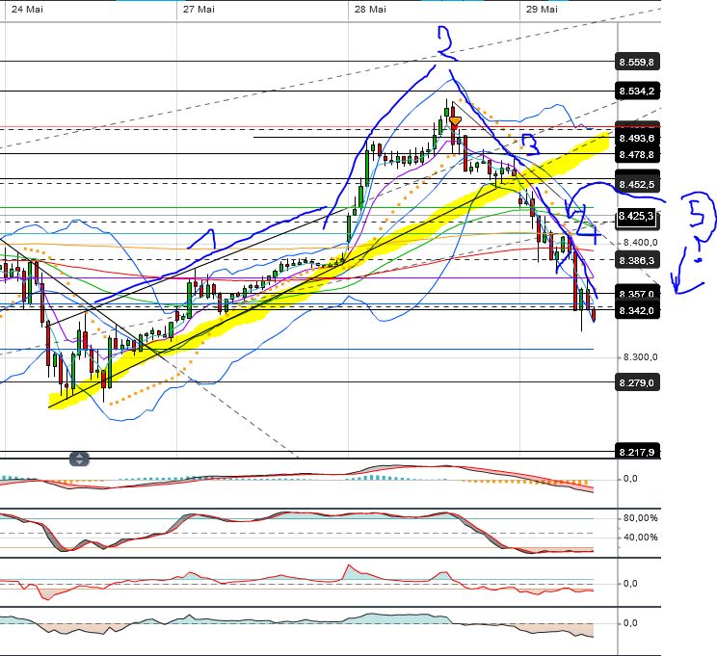Image resolution: width=717 pixels, height=656 pixels.
Task: Click the 28 Mai date label
Action: pos(370,9)
